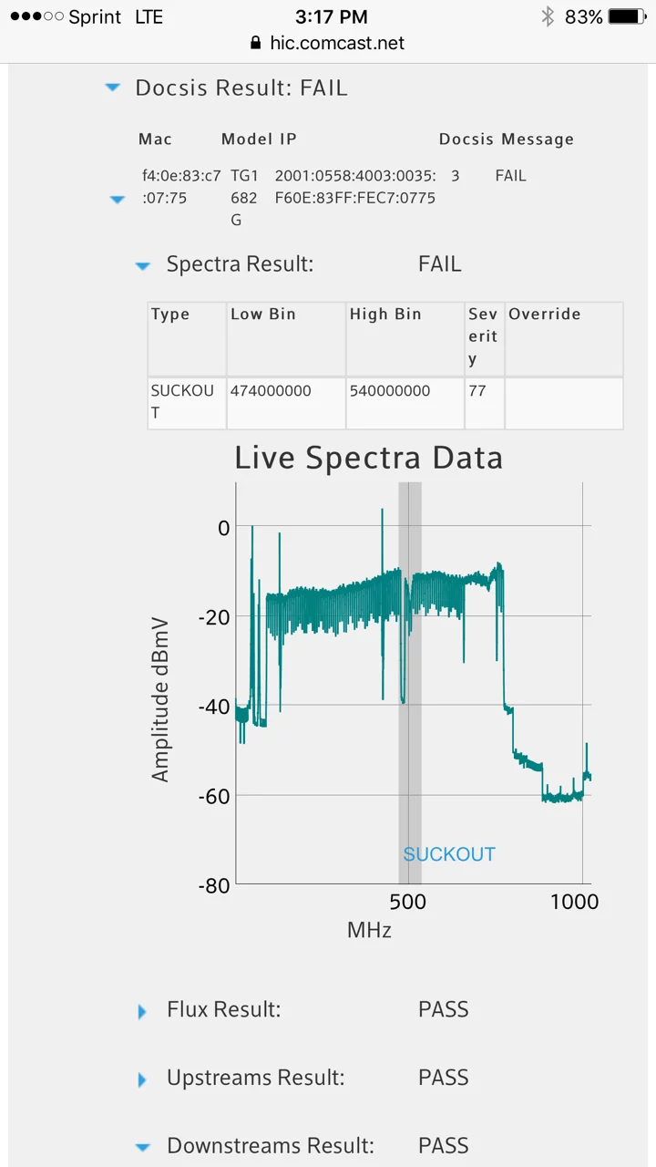Expand the Upstreams Result section
The height and width of the screenshot is (1167, 656).
[142, 1079]
